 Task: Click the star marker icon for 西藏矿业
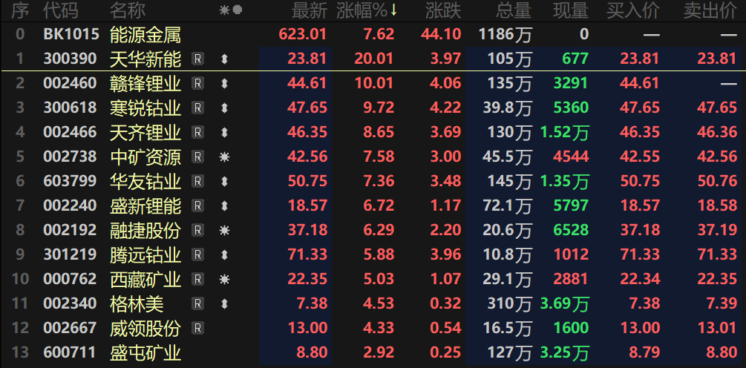coord(224,280)
